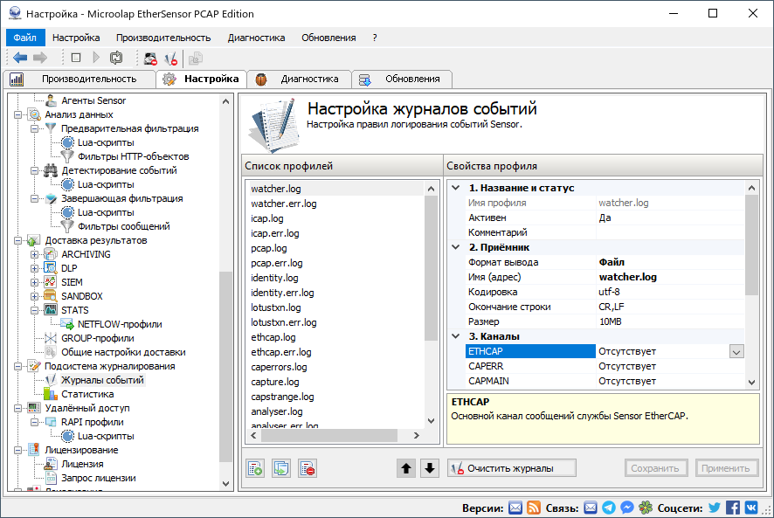Copy the selected log profile

(x=281, y=467)
